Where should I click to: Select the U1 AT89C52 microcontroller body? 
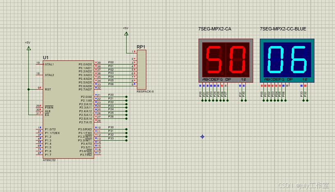[68, 109]
